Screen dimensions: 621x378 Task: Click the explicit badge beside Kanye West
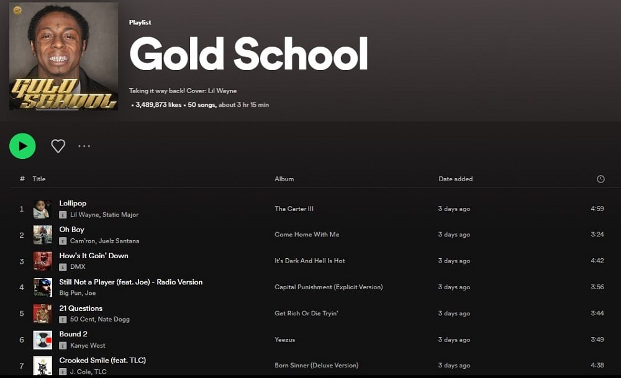coord(63,346)
